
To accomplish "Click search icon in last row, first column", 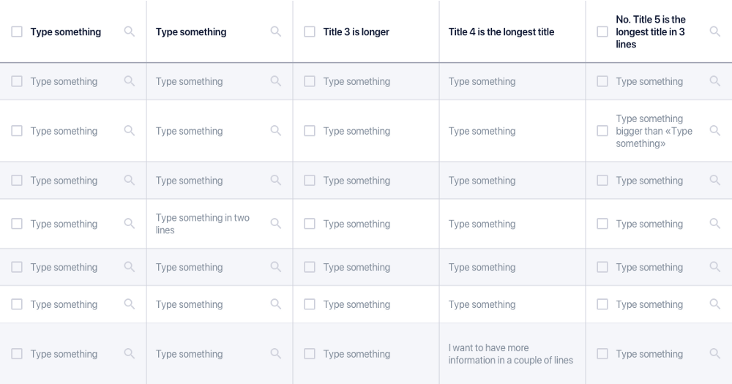I will pos(130,354).
